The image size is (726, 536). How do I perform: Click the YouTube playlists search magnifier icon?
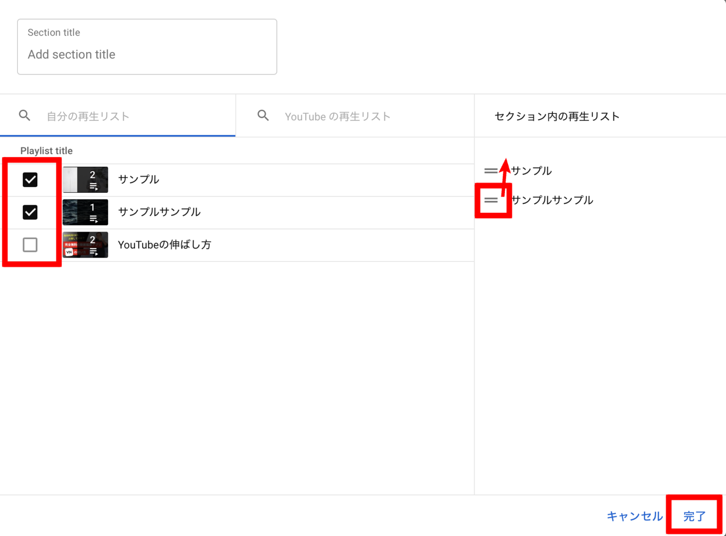pyautogui.click(x=263, y=115)
